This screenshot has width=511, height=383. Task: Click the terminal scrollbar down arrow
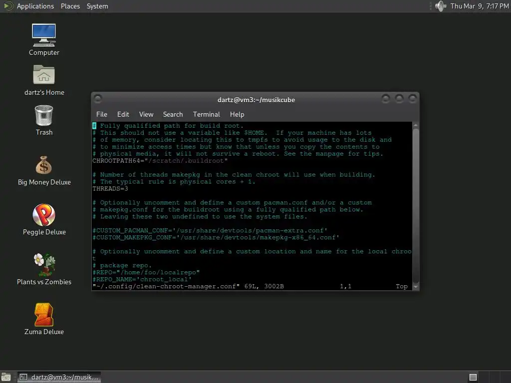point(416,287)
